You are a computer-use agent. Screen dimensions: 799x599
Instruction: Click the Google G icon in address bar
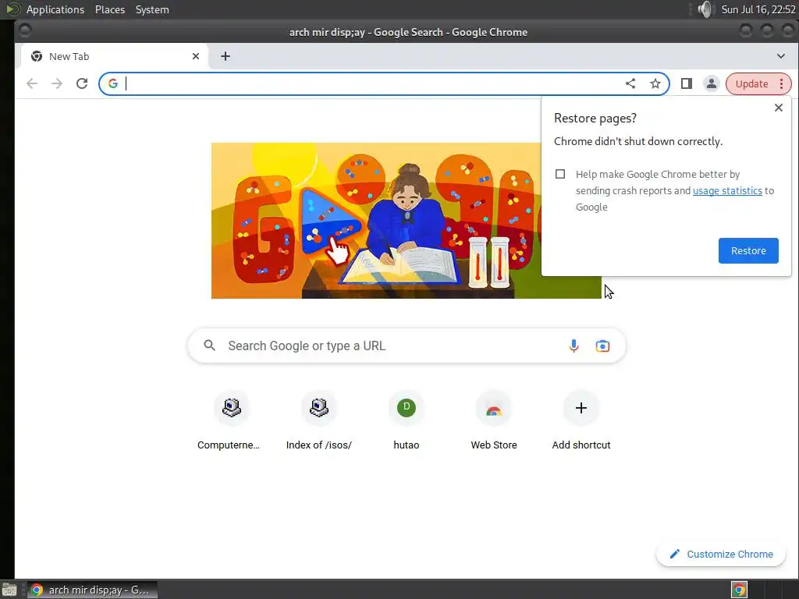click(113, 83)
